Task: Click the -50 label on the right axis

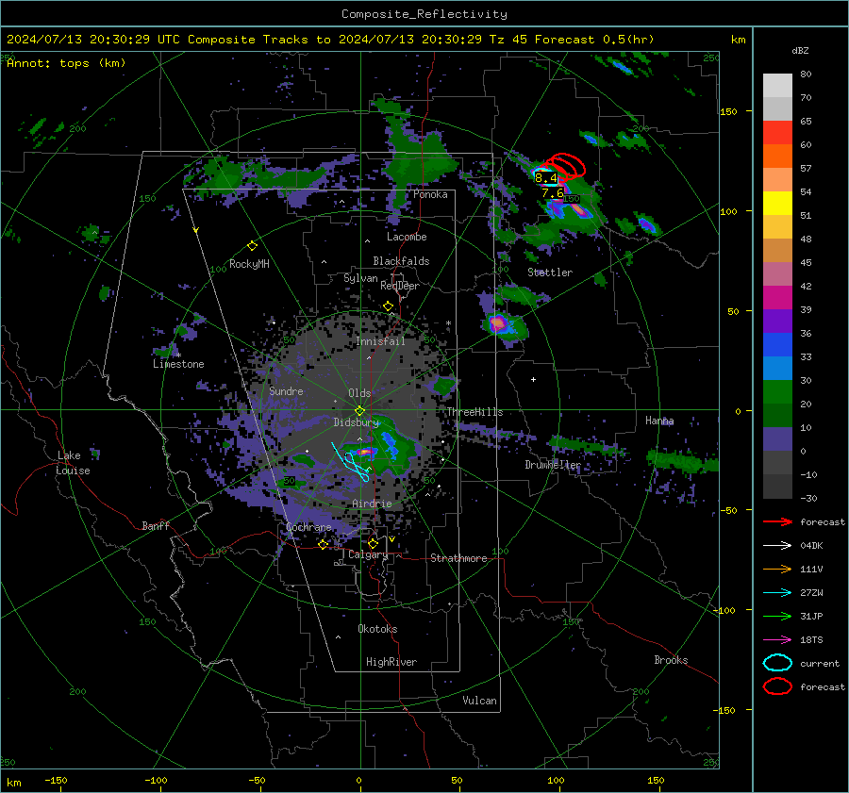Action: tap(730, 510)
